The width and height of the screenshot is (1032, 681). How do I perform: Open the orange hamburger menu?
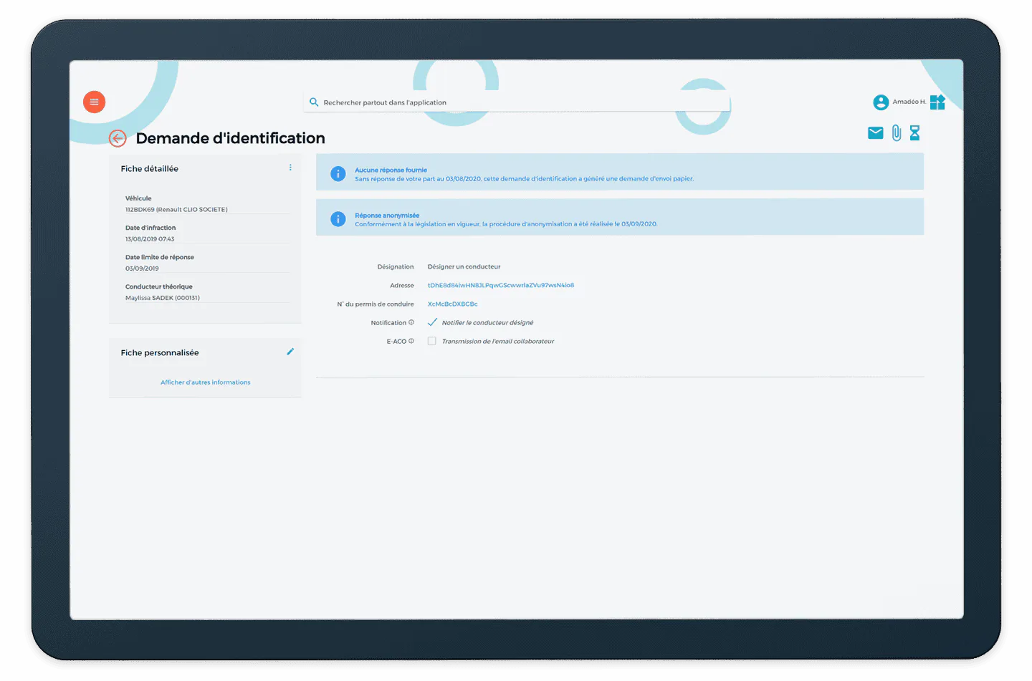94,102
